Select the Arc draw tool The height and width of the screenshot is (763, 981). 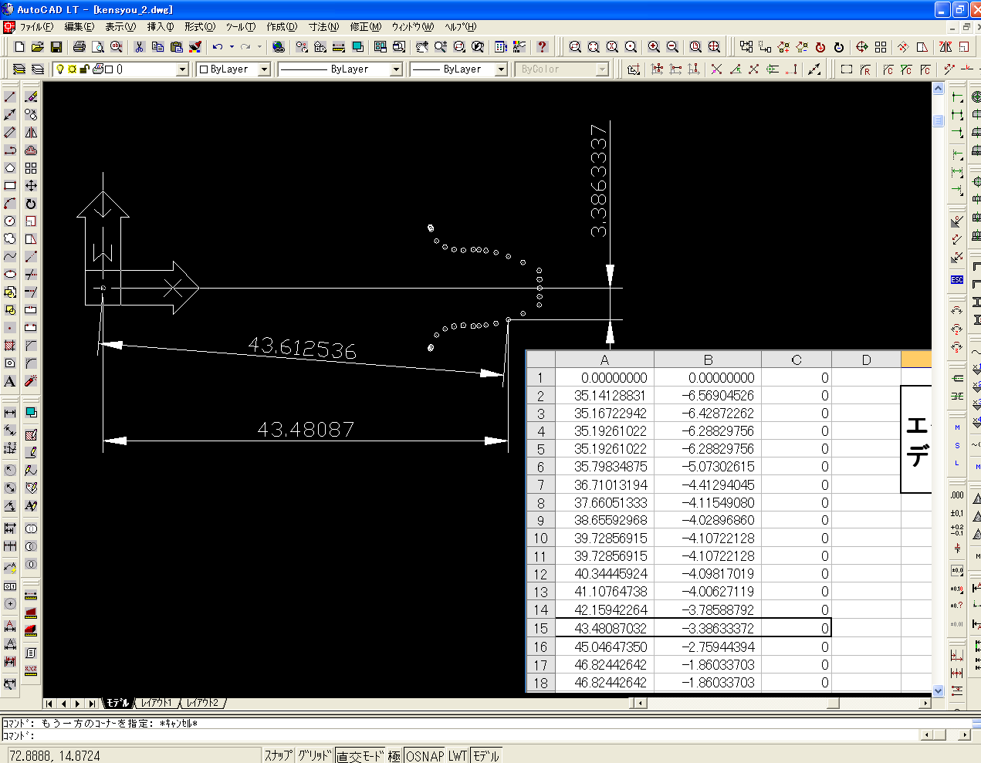[x=10, y=204]
